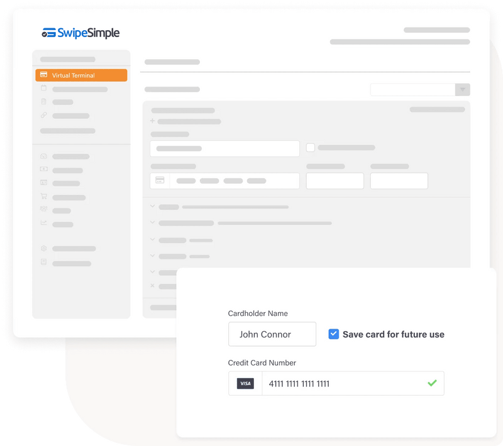Click the settings gear icon in sidebar
Viewport: 503px width, 446px height.
[44, 248]
